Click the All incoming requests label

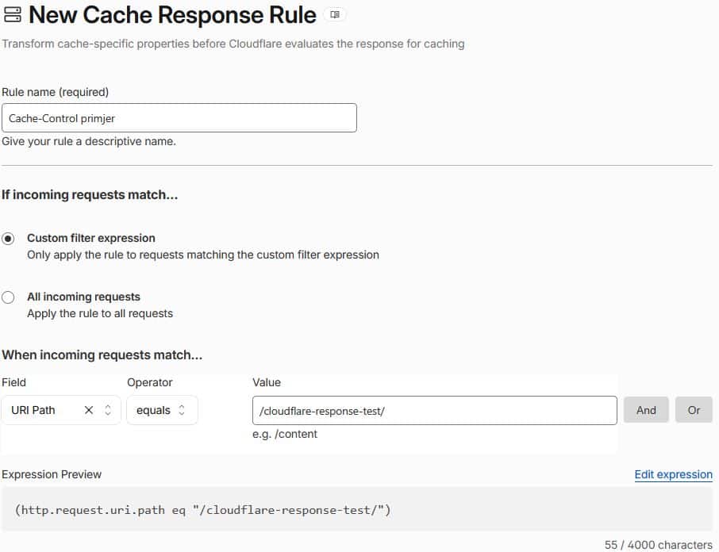pyautogui.click(x=83, y=297)
